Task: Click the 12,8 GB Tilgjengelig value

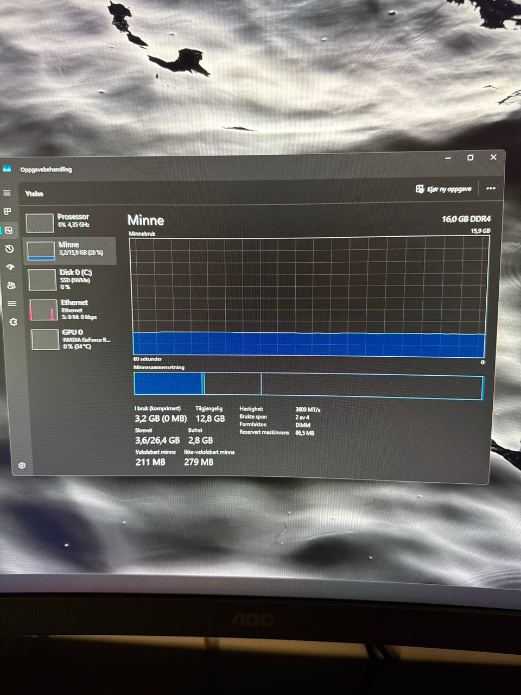Action: tap(210, 419)
